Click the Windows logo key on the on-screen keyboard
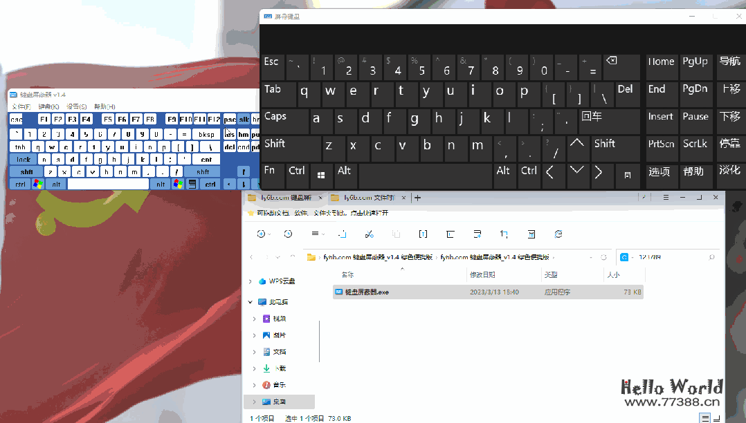Image resolution: width=746 pixels, height=423 pixels. tap(321, 174)
